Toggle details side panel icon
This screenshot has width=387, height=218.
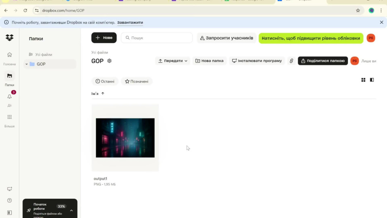[372, 80]
